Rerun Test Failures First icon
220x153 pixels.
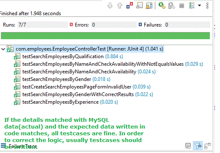pyautogui.click(x=172, y=5)
